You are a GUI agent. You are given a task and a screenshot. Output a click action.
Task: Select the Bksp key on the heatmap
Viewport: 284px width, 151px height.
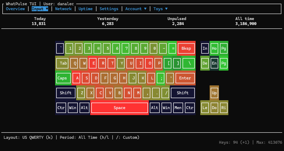click(x=186, y=48)
